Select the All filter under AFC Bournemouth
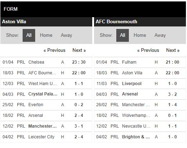Screen dimensions: 187x148 pos(122,35)
